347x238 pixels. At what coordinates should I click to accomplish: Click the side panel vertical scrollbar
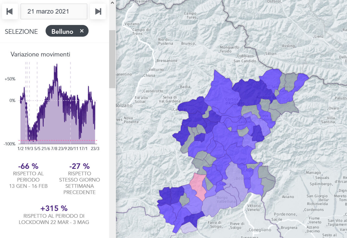click(x=112, y=59)
